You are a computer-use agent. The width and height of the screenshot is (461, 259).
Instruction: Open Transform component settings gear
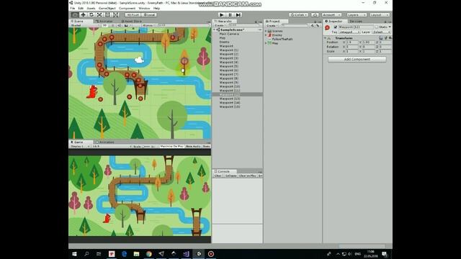click(390, 38)
